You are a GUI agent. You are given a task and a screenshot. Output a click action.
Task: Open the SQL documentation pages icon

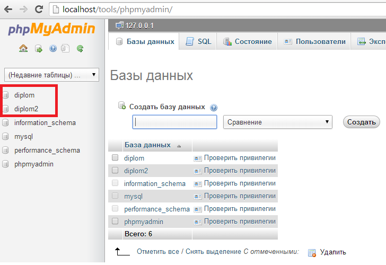tap(65, 48)
